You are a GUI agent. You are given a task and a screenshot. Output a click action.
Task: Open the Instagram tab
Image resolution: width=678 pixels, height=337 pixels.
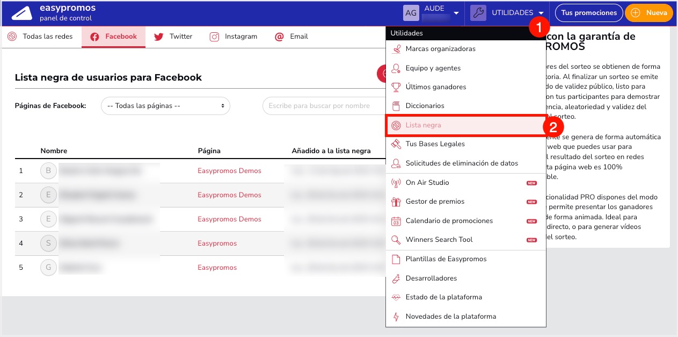(234, 37)
